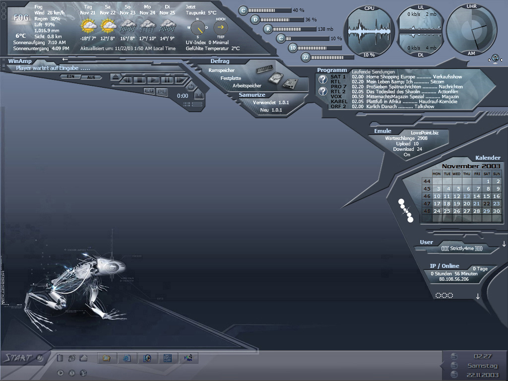The width and height of the screenshot is (508, 381).
Task: Click the hard disk icon in Defrag
Action: (276, 78)
